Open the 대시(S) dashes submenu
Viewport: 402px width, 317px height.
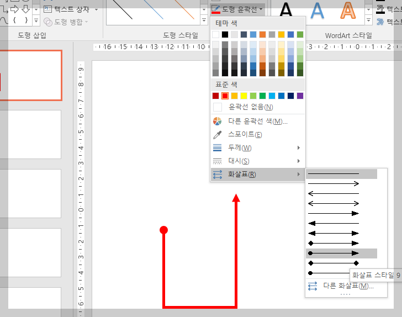point(258,161)
